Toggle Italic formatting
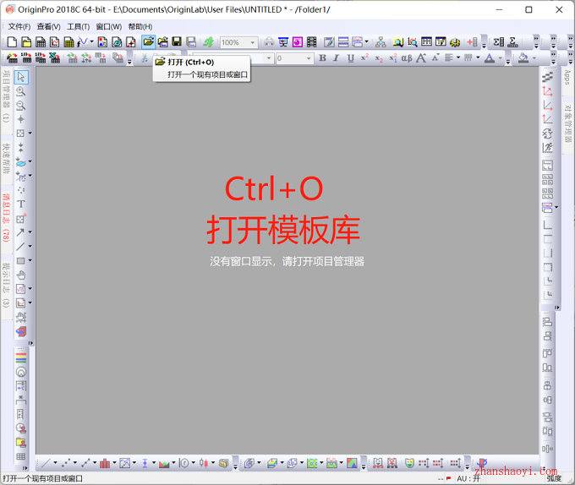575x485 pixels. (336, 57)
